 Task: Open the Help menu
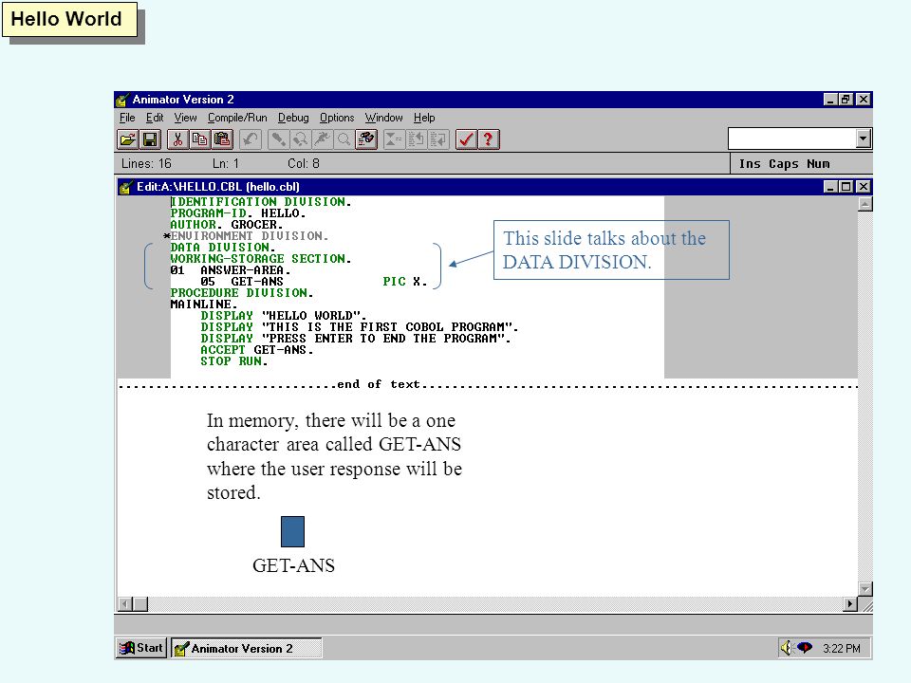pyautogui.click(x=424, y=118)
